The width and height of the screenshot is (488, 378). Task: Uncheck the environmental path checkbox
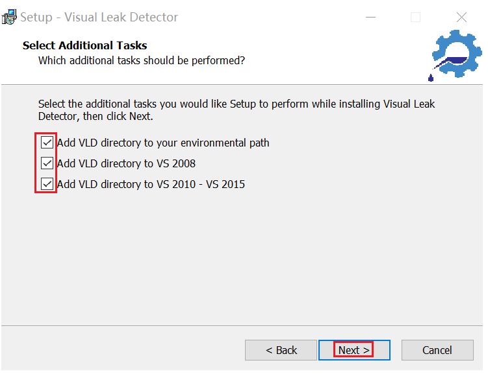click(x=47, y=143)
